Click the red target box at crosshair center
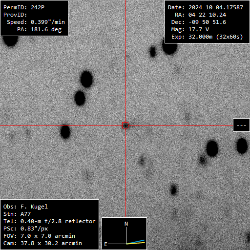The width and height of the screenshot is (250, 250). click(x=125, y=125)
